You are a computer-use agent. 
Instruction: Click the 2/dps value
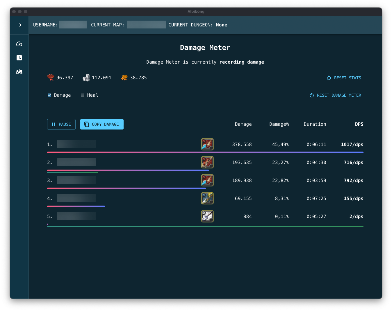point(357,217)
